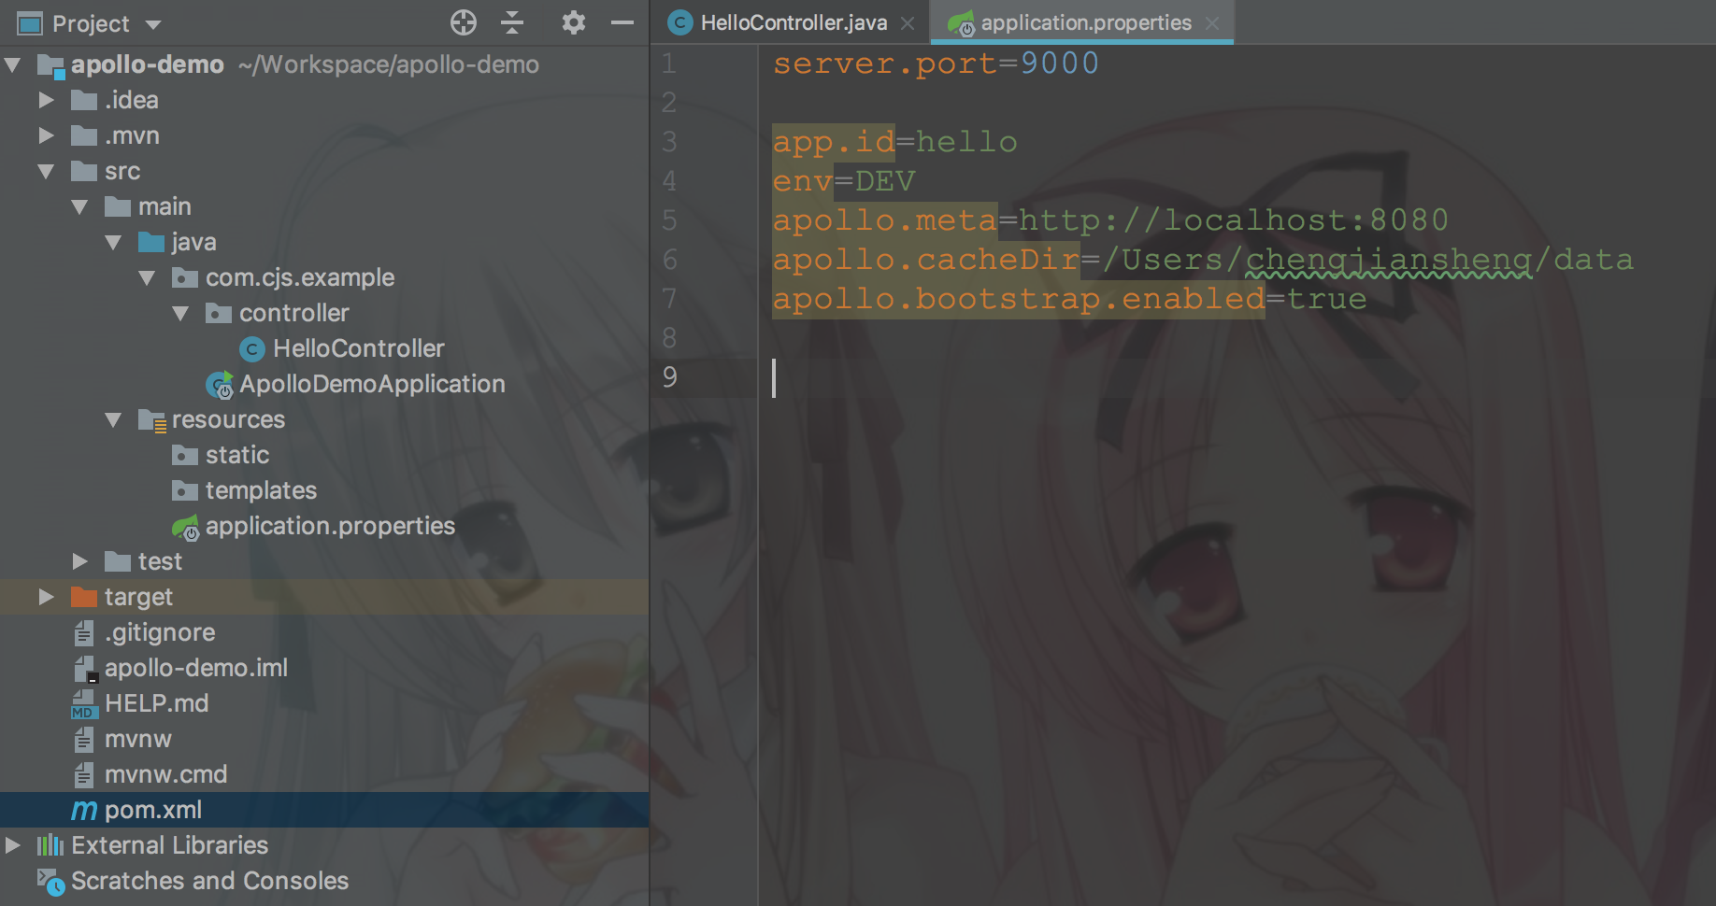Collapse the main folder
Screen dimensions: 1716x906
[79, 206]
